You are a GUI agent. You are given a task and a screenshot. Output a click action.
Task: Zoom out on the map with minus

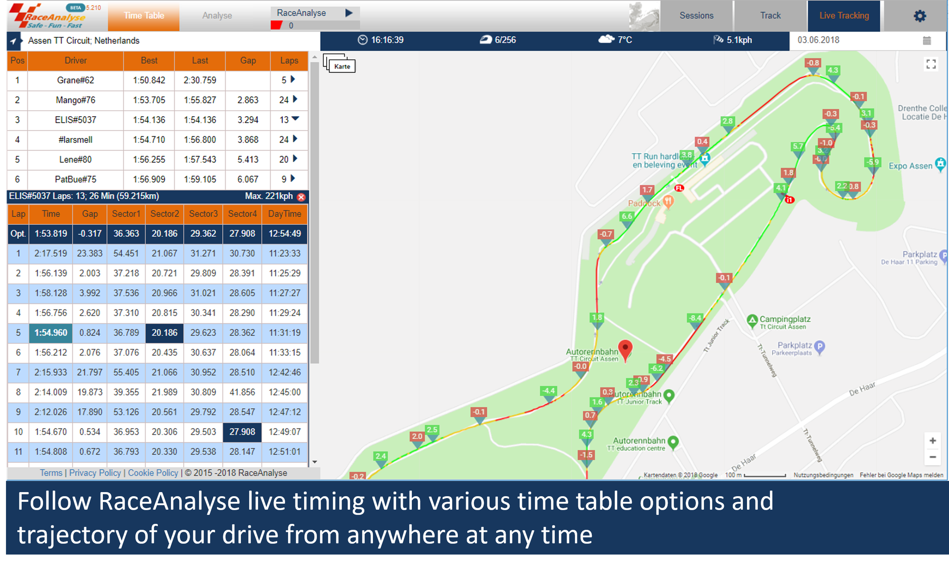(x=932, y=457)
